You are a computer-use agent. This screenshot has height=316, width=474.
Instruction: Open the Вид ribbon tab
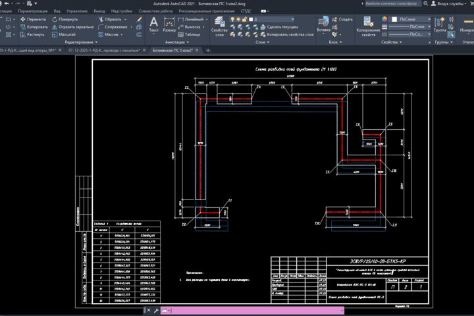point(57,11)
